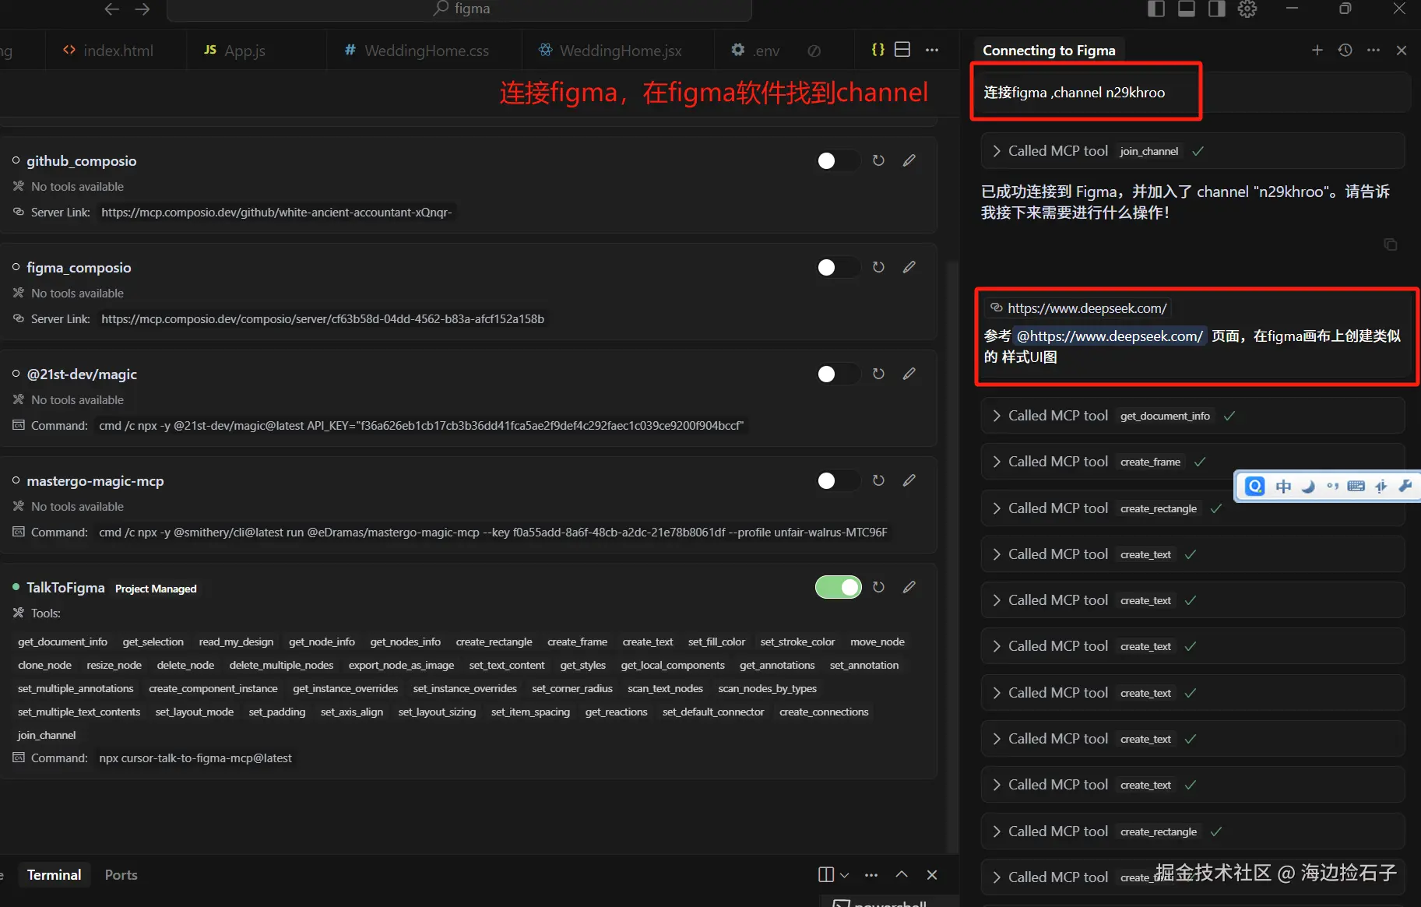Open editor more actions ellipsis
Viewport: 1421px width, 907px height.
click(x=932, y=50)
